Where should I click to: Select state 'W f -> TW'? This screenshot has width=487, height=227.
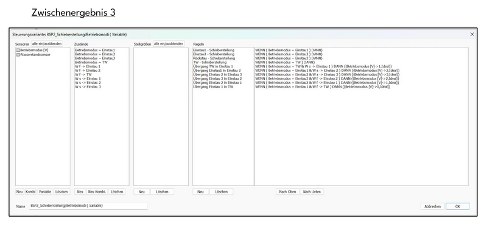[83, 74]
